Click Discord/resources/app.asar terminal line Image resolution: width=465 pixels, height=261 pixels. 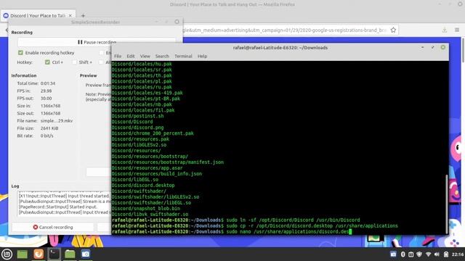pyautogui.click(x=147, y=167)
